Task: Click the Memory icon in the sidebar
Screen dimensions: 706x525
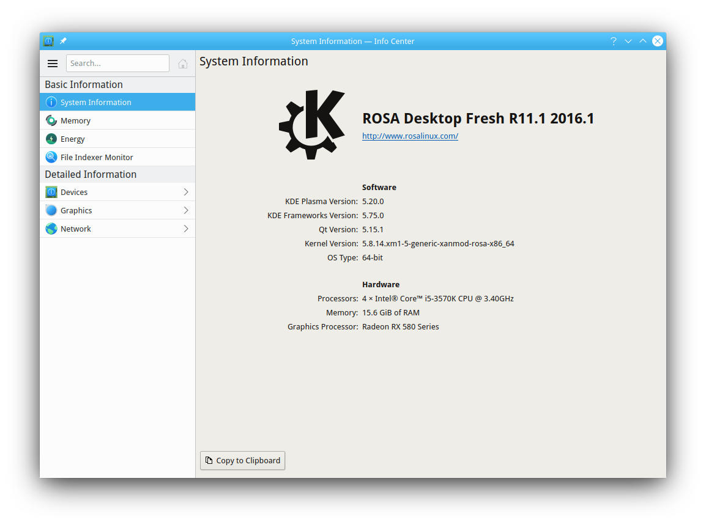Action: pyautogui.click(x=51, y=120)
